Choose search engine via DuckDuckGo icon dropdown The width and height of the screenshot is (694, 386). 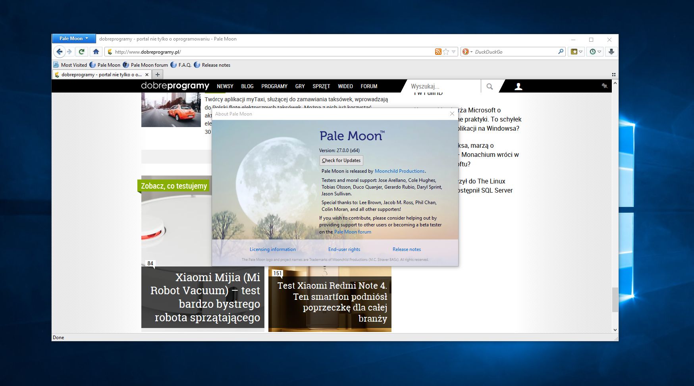click(x=467, y=52)
